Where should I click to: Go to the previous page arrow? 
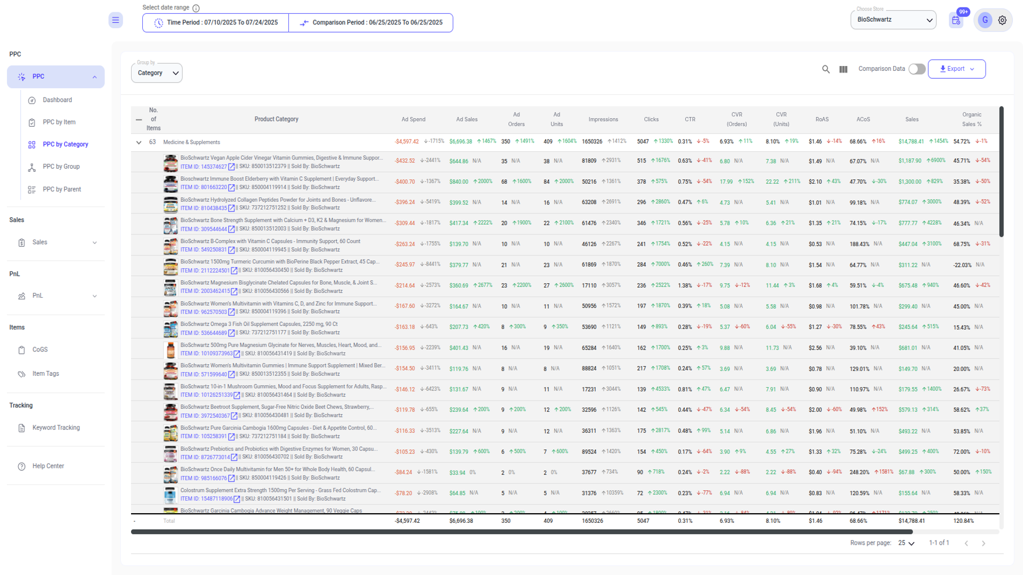coord(967,544)
